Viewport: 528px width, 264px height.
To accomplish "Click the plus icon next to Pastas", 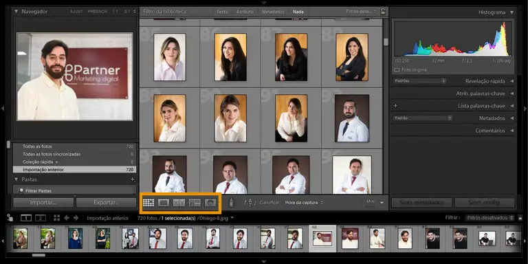I will (133, 179).
